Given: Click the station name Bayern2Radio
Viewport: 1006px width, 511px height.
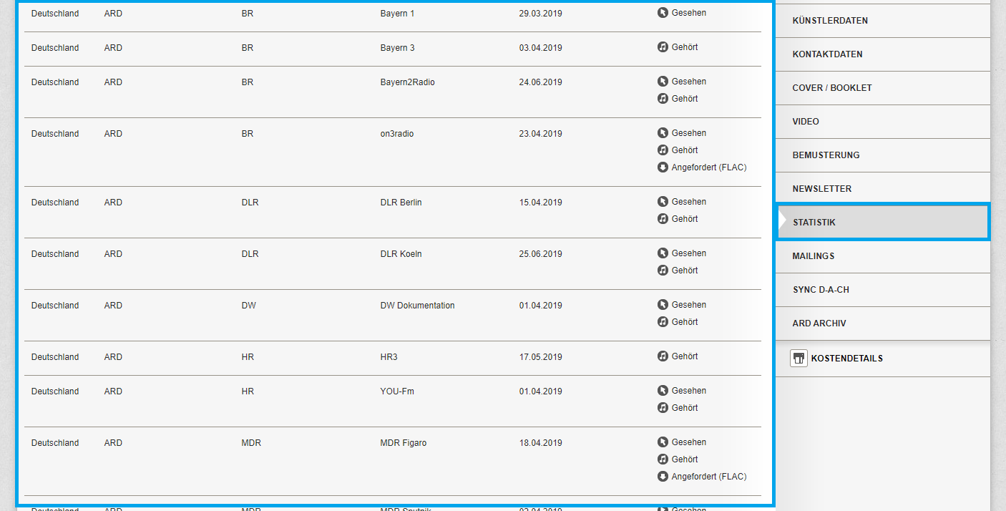Looking at the screenshot, I should pyautogui.click(x=407, y=82).
